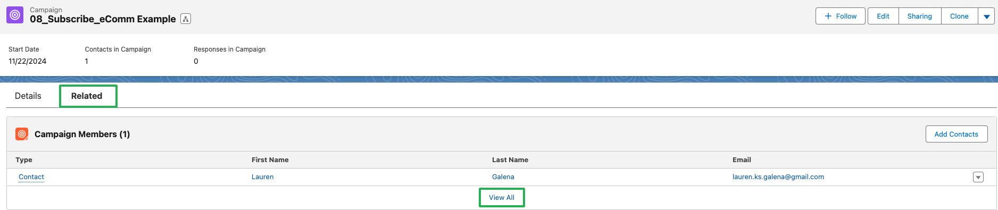Click the Lauren first name link
Image resolution: width=998 pixels, height=210 pixels.
[x=263, y=177]
